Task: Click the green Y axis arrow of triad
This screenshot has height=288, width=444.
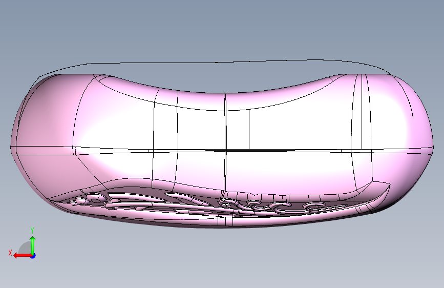Action: pos(33,245)
